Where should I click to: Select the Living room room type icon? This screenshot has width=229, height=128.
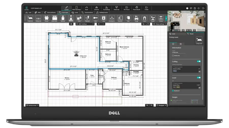(x=30, y=18)
